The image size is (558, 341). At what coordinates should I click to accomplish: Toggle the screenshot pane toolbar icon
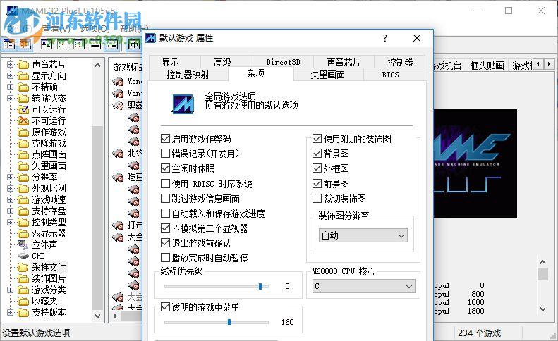[x=25, y=44]
